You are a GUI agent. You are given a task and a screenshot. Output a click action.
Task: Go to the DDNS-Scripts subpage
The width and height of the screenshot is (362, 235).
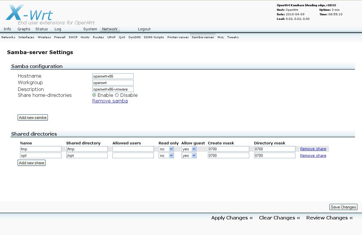(x=154, y=37)
